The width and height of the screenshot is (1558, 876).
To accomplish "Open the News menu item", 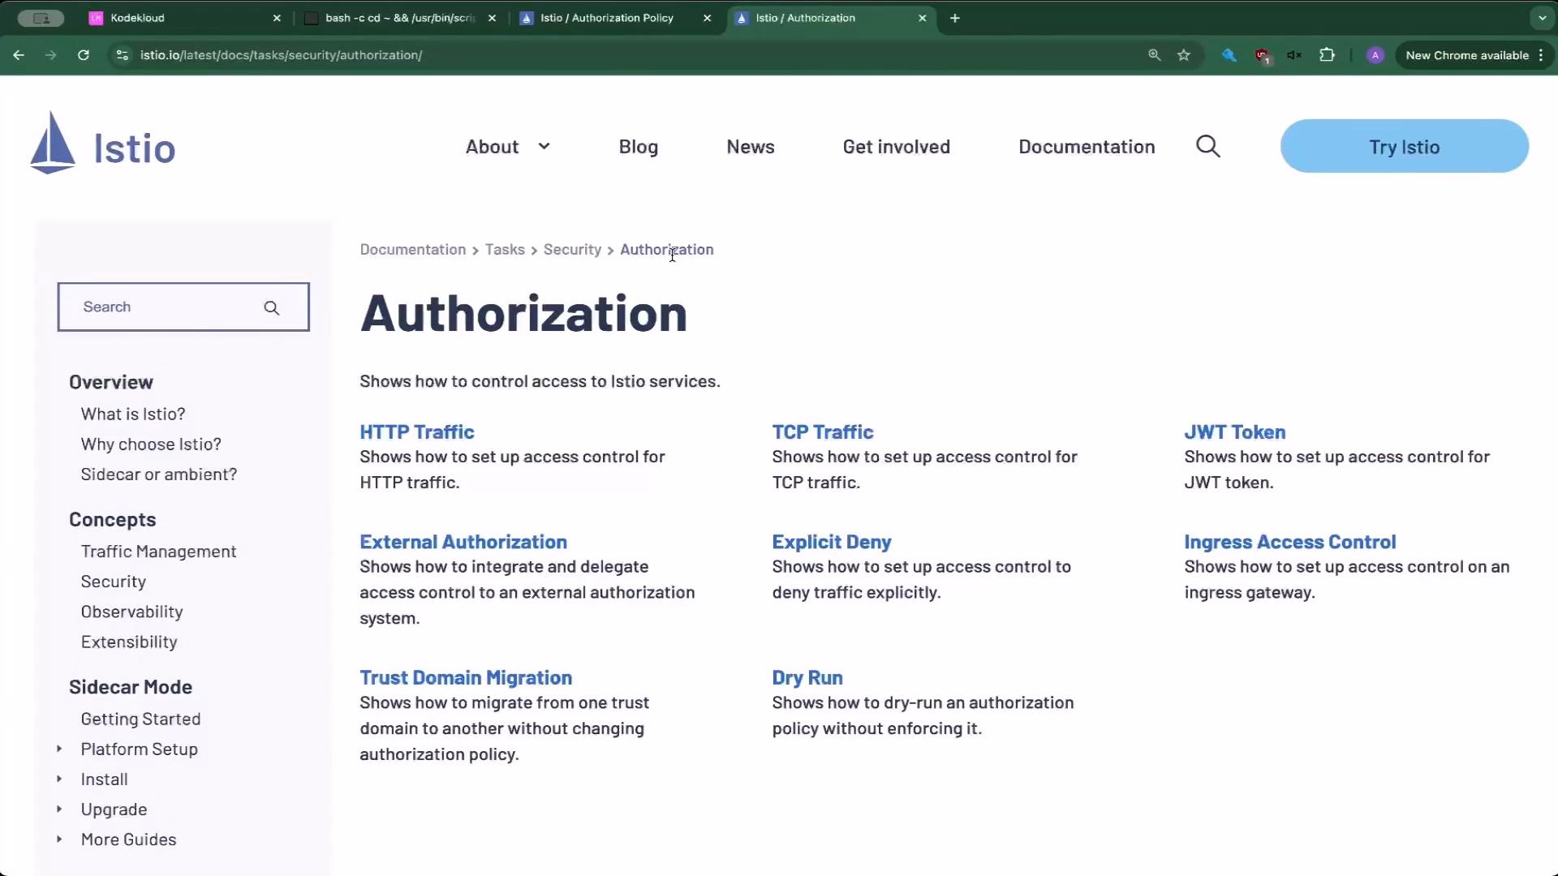I will (751, 147).
